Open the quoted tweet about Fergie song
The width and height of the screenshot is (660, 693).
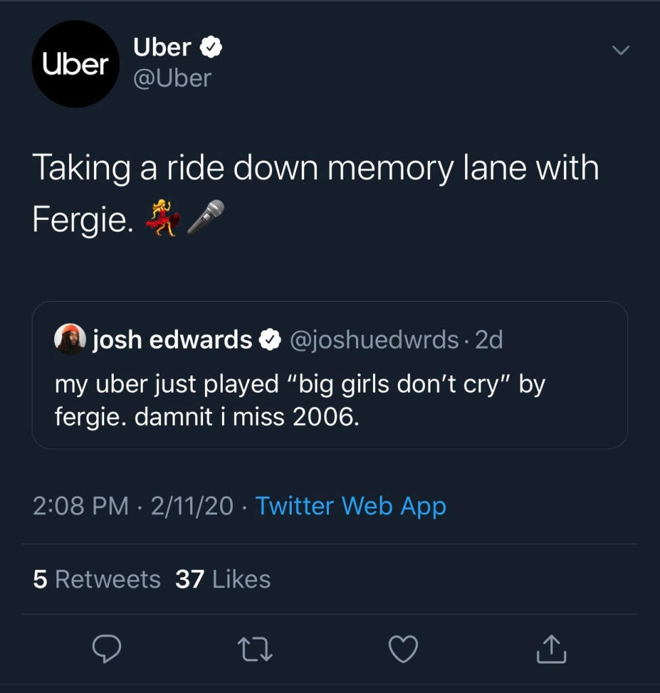[330, 400]
